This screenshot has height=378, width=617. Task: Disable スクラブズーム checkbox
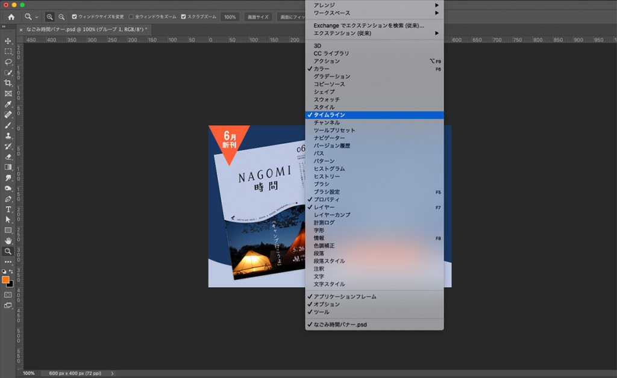coord(183,17)
